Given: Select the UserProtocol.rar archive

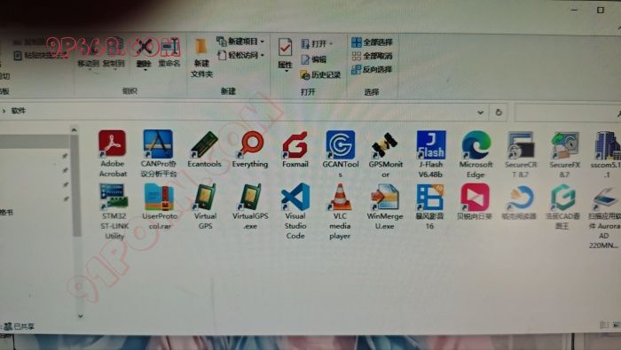Looking at the screenshot, I should tap(160, 206).
